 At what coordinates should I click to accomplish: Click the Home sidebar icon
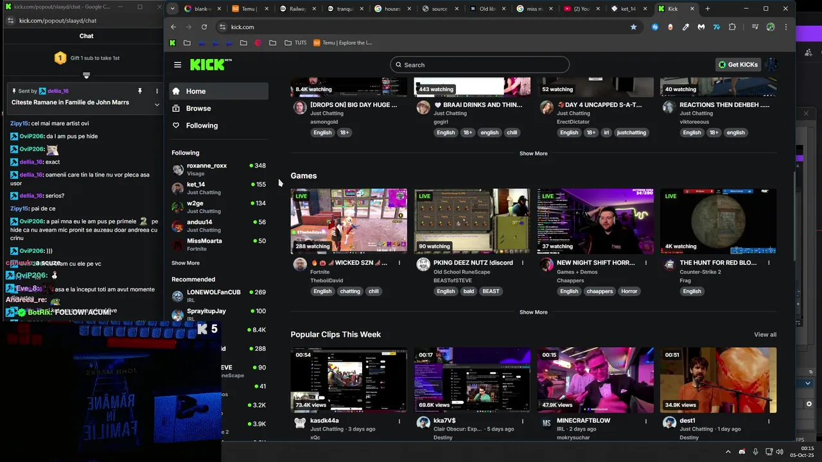[x=176, y=91]
